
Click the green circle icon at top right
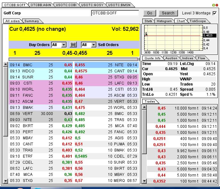[214, 5]
